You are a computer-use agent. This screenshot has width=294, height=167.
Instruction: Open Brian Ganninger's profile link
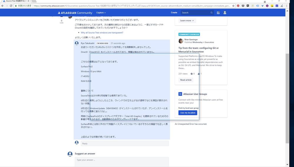pos(191,40)
